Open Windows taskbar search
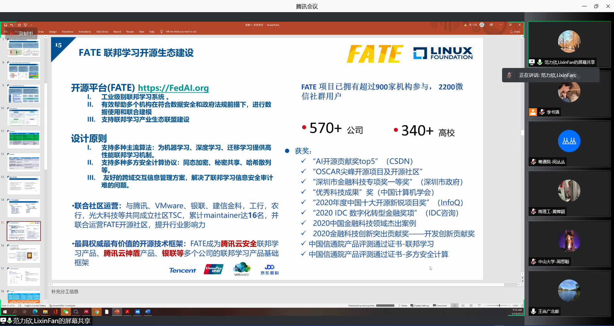This screenshot has height=326, width=614. (15, 312)
